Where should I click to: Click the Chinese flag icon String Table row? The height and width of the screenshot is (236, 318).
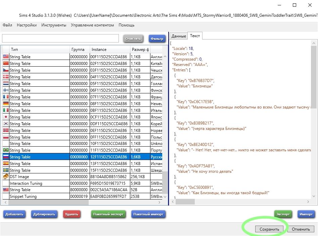[x=20, y=64]
